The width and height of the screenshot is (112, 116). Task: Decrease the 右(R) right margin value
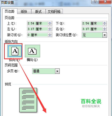pos(105,30)
